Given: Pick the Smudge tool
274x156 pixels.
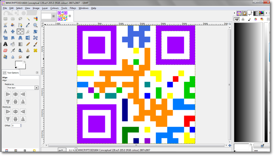Looking at the screenshot, I should coord(20,57).
